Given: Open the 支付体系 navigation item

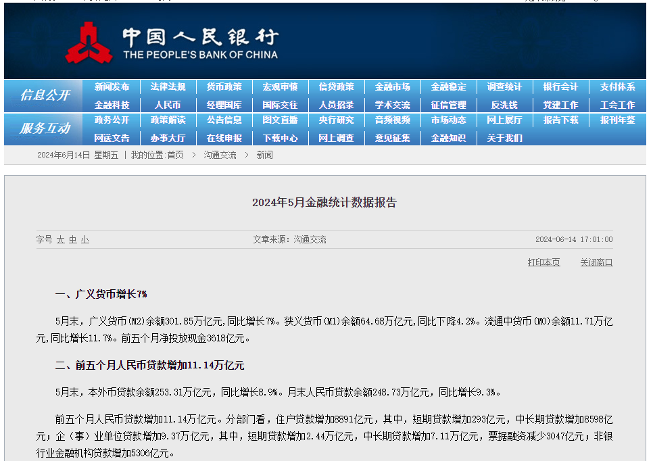Looking at the screenshot, I should click(x=617, y=87).
